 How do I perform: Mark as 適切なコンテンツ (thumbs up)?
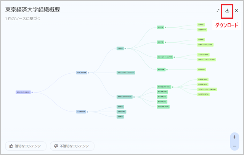pyautogui.click(x=26, y=146)
